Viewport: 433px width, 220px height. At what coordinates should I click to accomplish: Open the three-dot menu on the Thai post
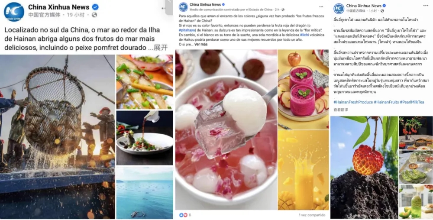426,6
